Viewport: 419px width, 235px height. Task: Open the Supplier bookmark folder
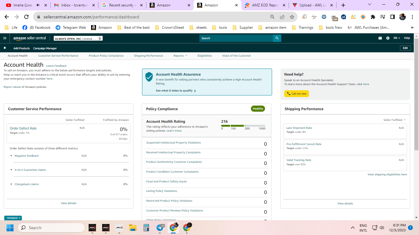(243, 28)
